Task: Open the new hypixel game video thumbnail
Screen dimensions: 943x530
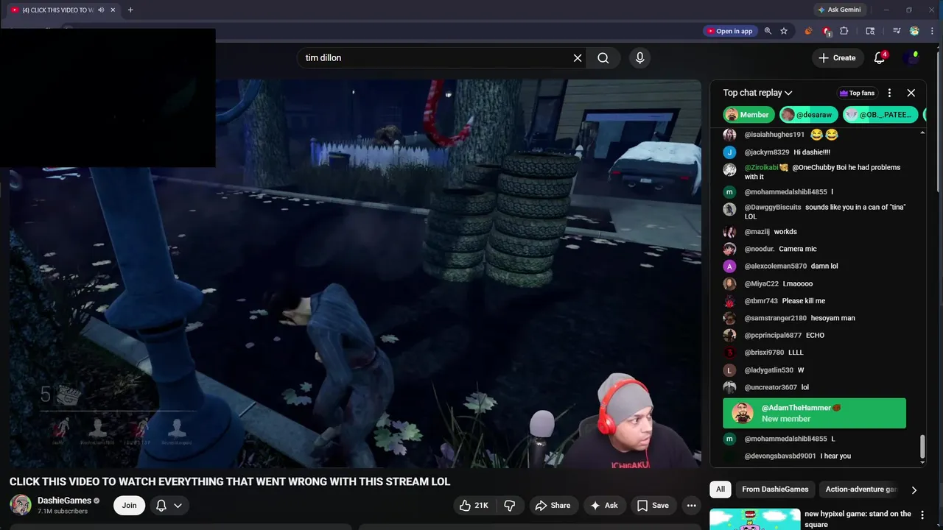Action: [754, 519]
